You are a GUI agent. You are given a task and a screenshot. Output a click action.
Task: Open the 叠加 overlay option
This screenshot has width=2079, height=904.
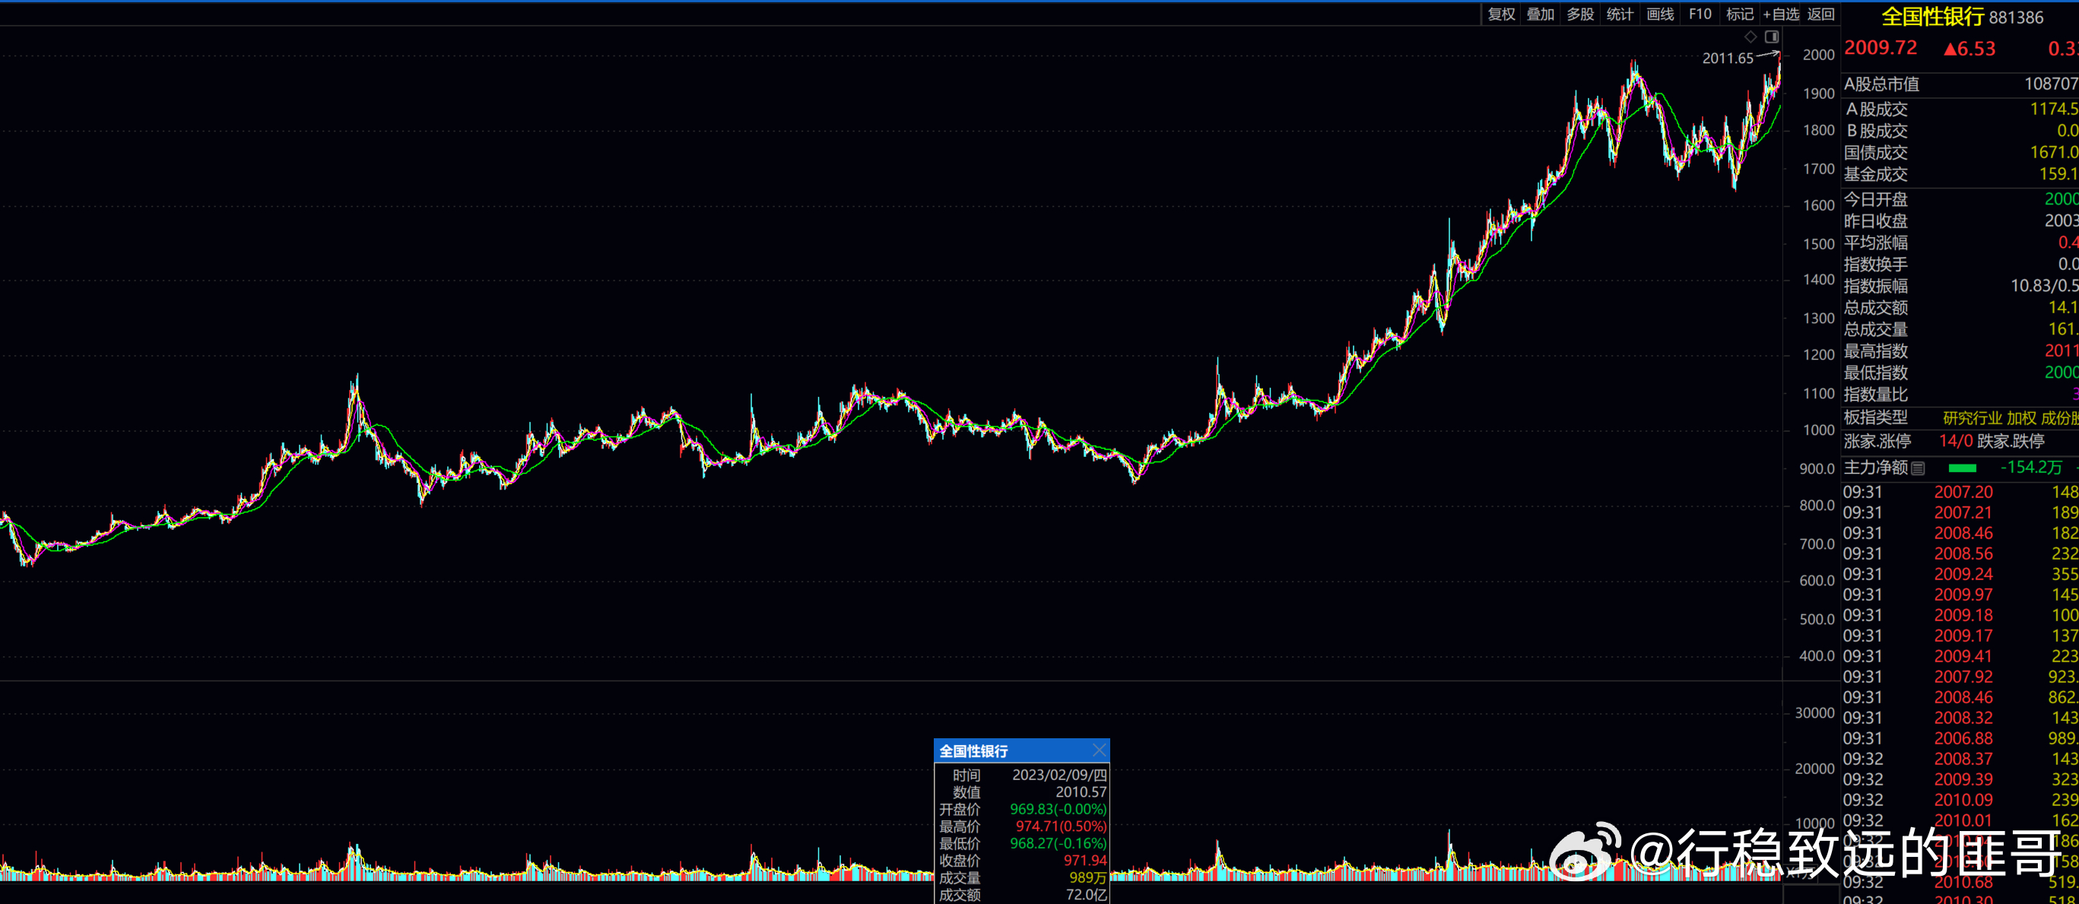tap(1540, 14)
